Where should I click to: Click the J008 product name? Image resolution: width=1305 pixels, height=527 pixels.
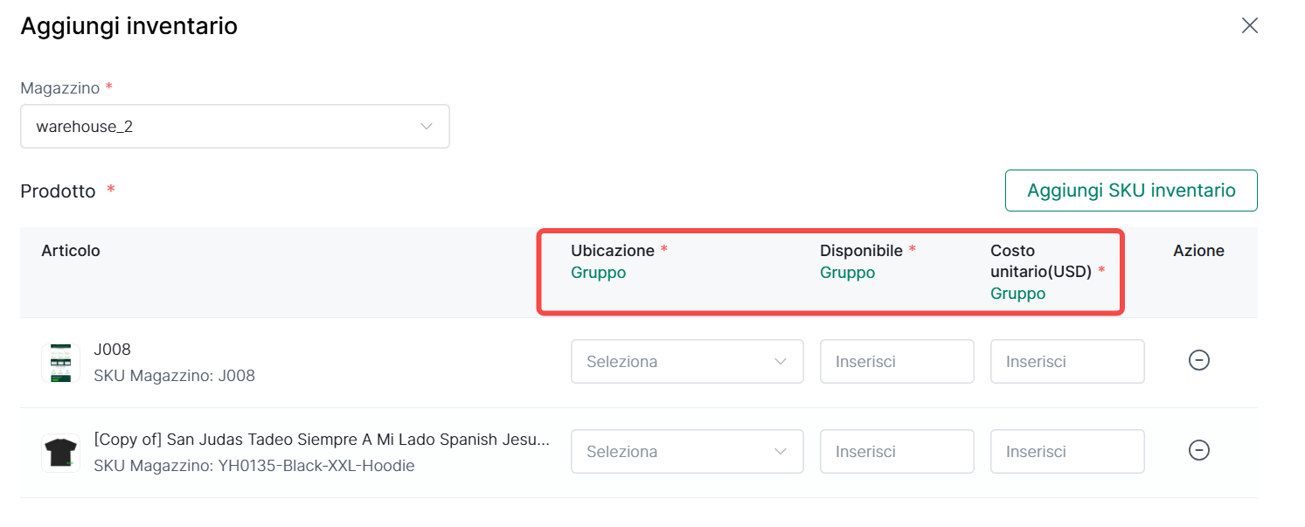[x=112, y=350]
